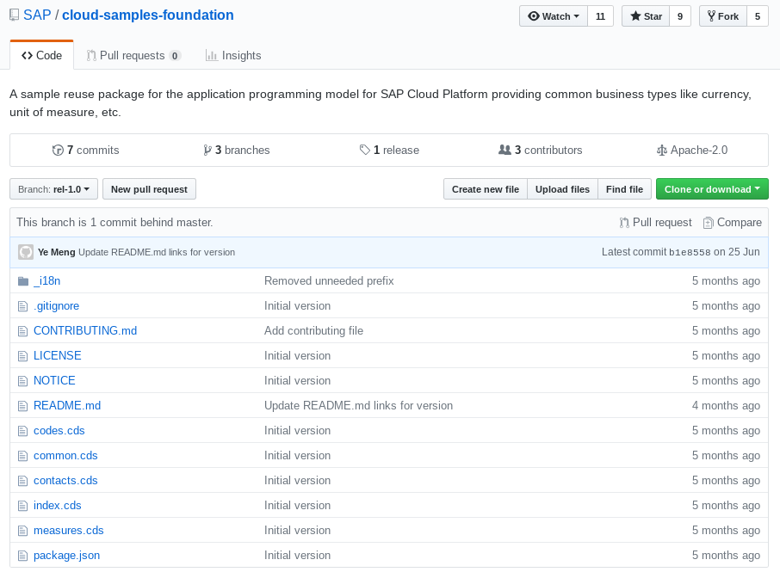
Task: Click the release tag icon
Action: click(x=365, y=150)
